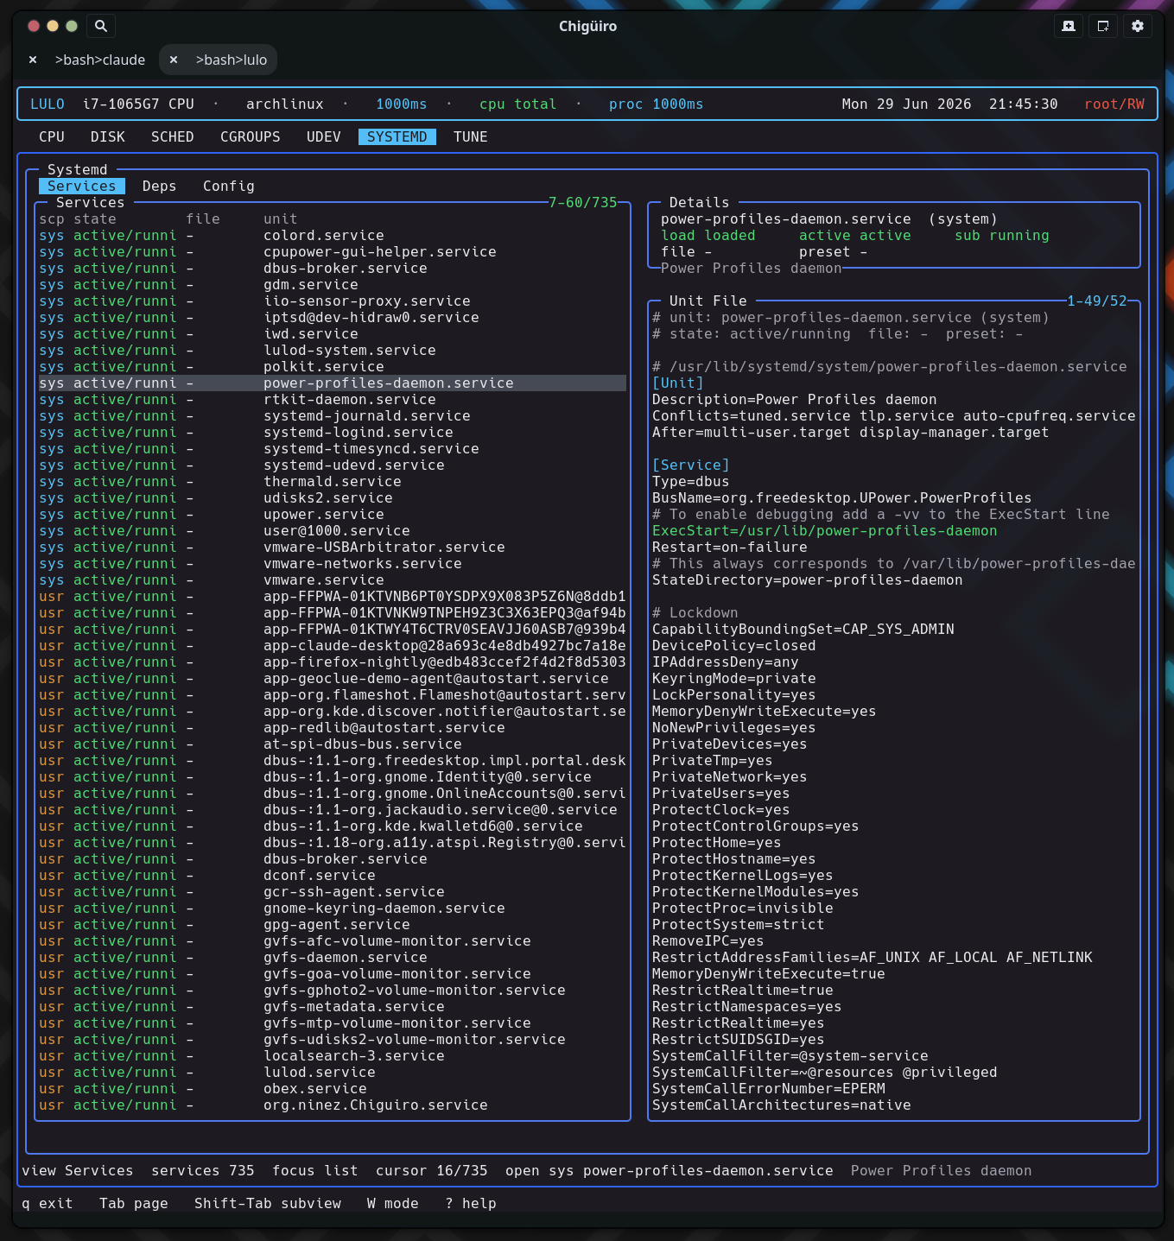Click the 'Tab page' footer hint
The width and height of the screenshot is (1174, 1241).
pos(134,1203)
